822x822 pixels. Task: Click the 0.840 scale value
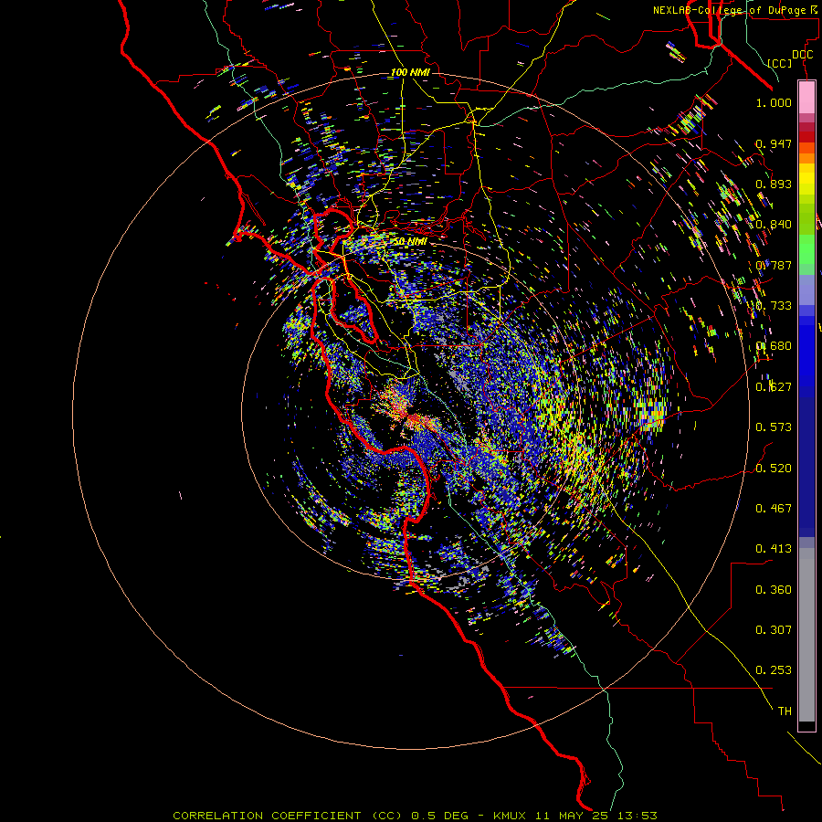pos(774,225)
